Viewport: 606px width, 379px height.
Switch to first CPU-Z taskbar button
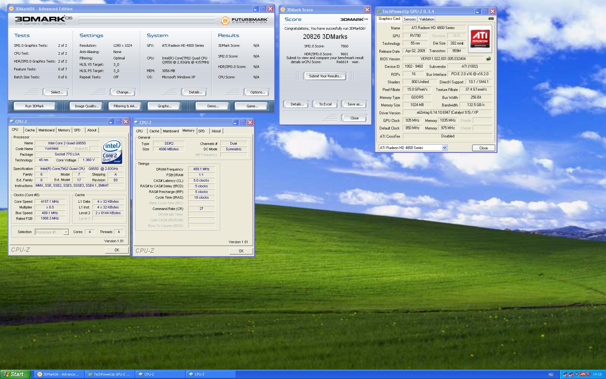[160, 374]
